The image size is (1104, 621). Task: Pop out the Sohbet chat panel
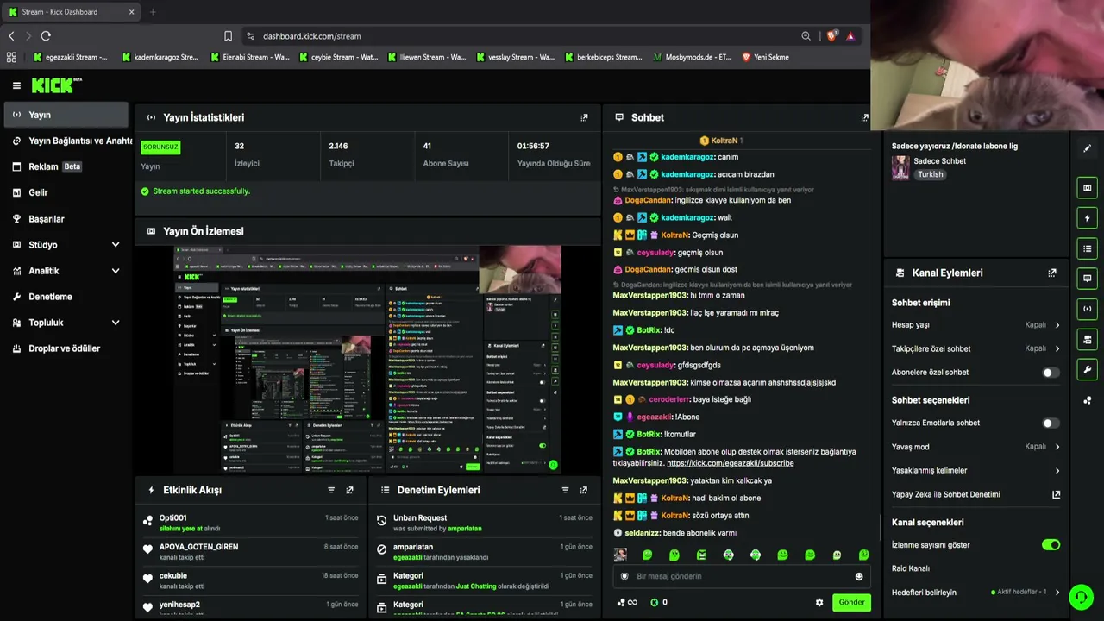click(864, 117)
